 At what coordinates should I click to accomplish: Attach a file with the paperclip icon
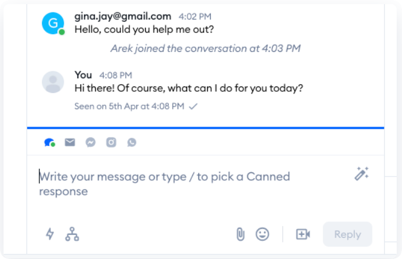[240, 234]
